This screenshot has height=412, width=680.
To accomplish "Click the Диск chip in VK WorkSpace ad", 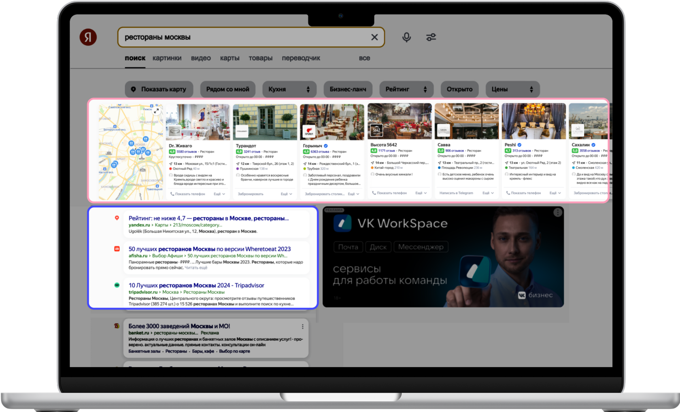I will 378,247.
